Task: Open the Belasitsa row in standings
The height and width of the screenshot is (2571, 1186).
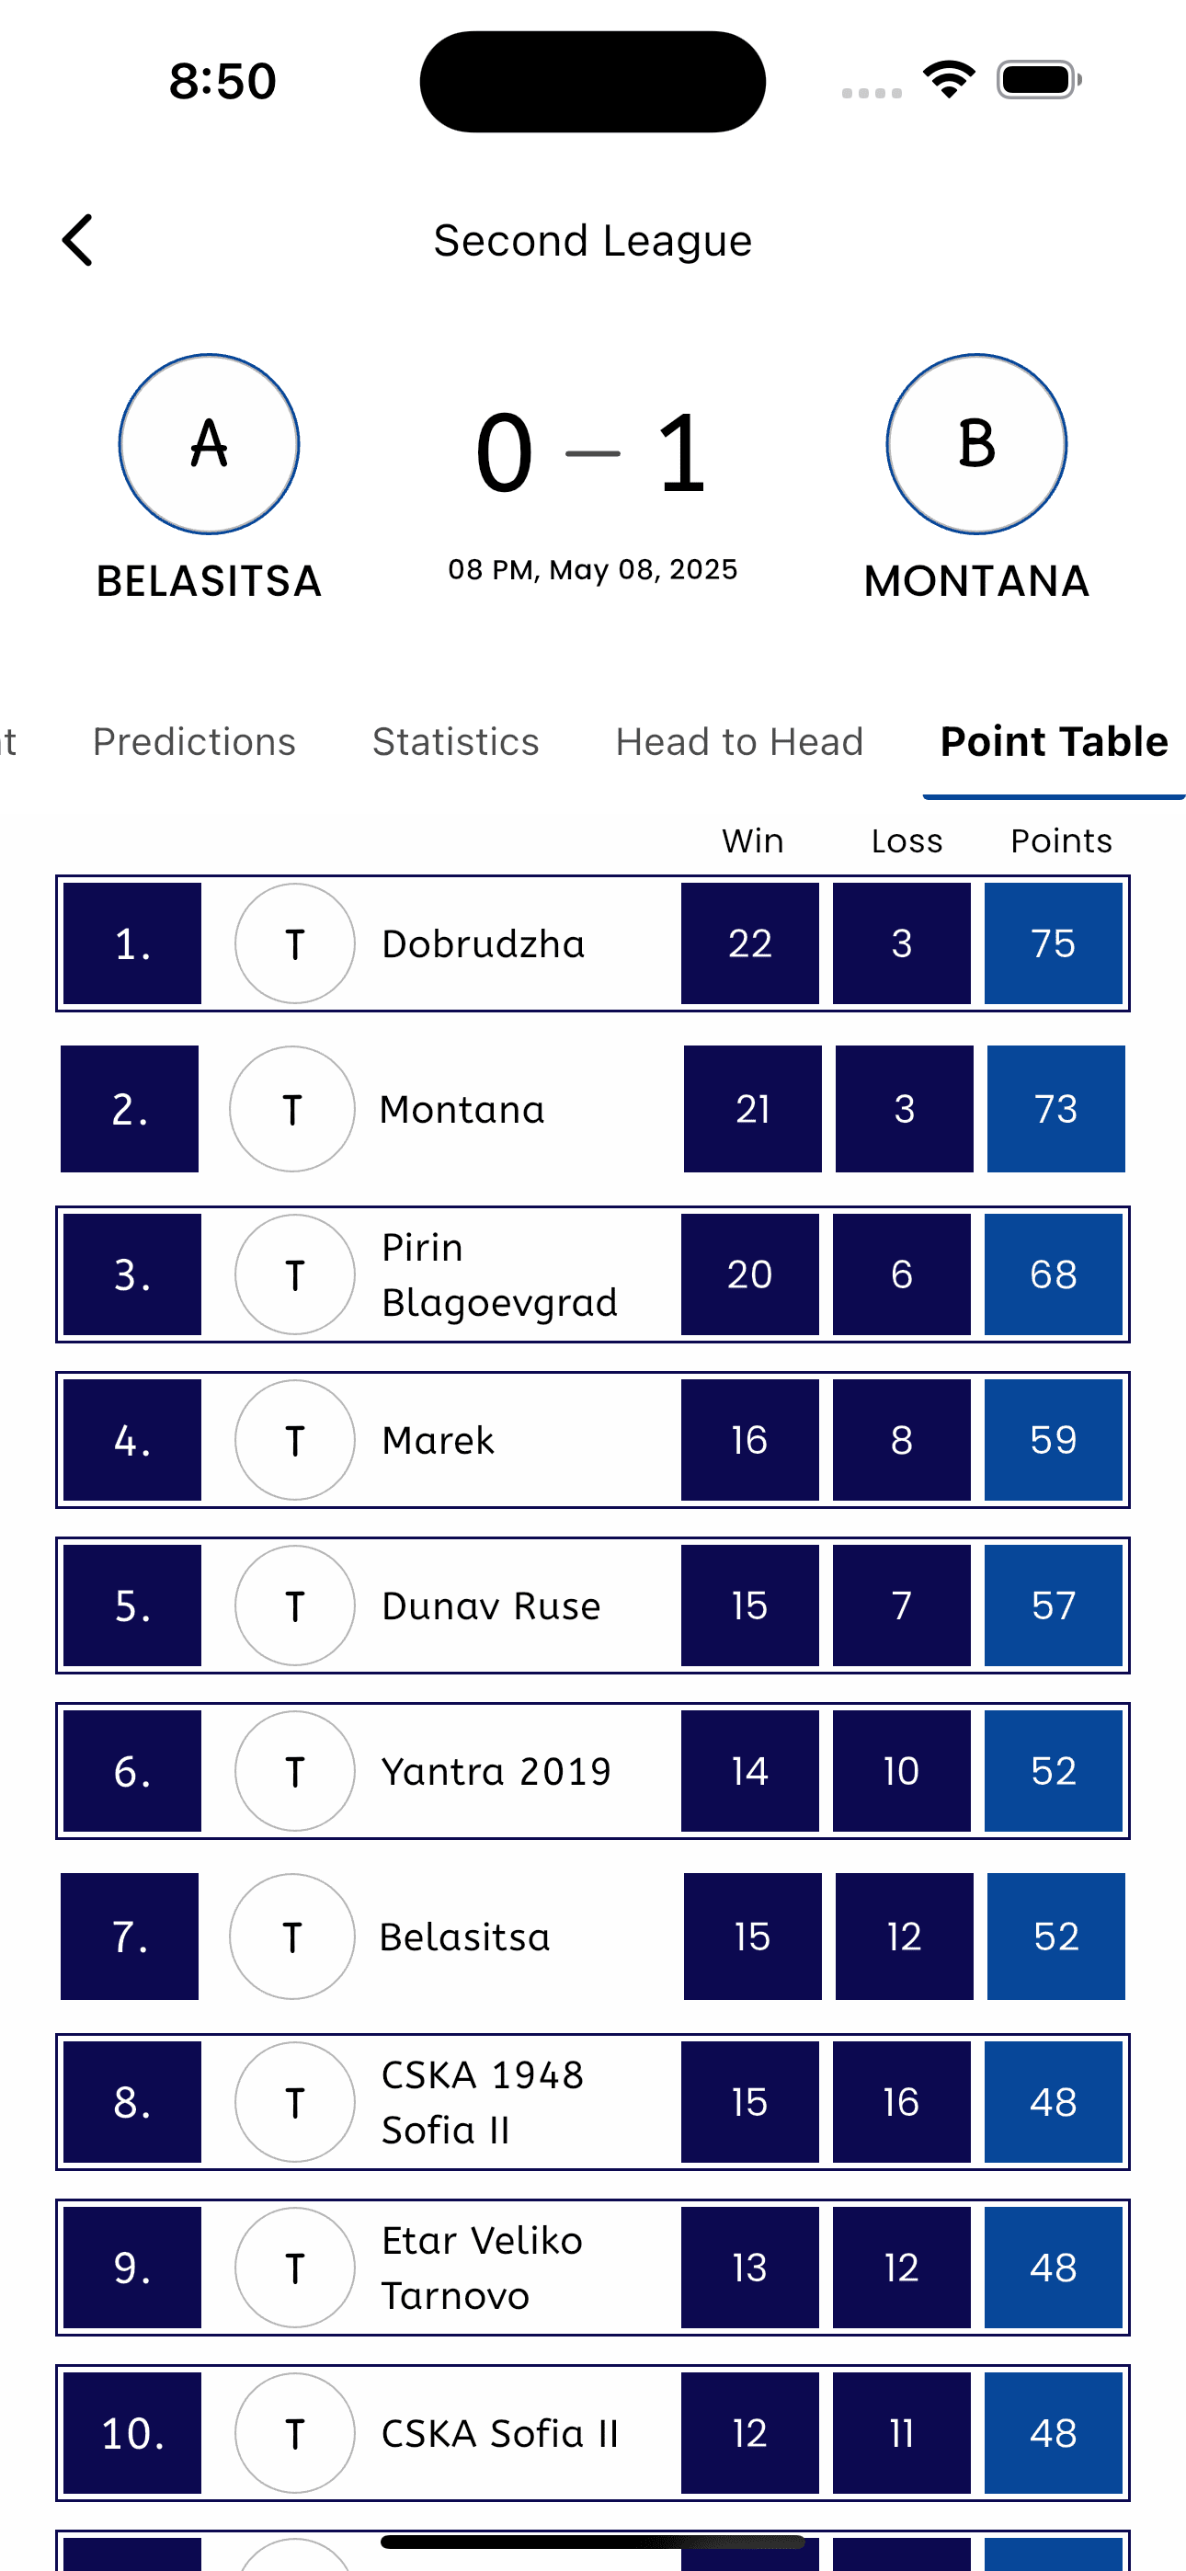Action: [464, 1937]
